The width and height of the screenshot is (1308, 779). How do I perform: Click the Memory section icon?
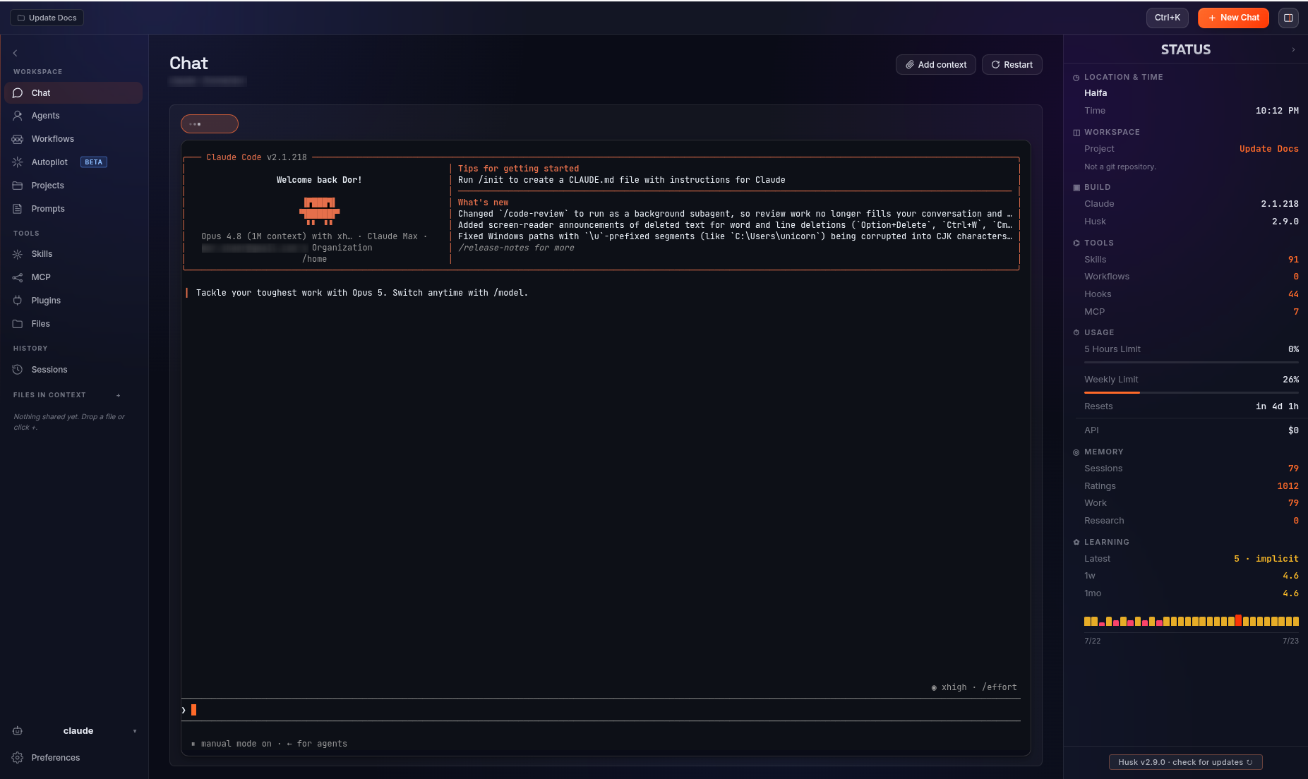coord(1076,452)
